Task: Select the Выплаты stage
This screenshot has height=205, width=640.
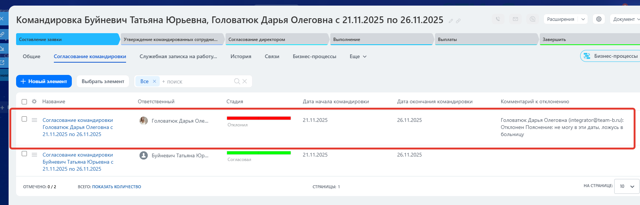Action: pos(487,39)
